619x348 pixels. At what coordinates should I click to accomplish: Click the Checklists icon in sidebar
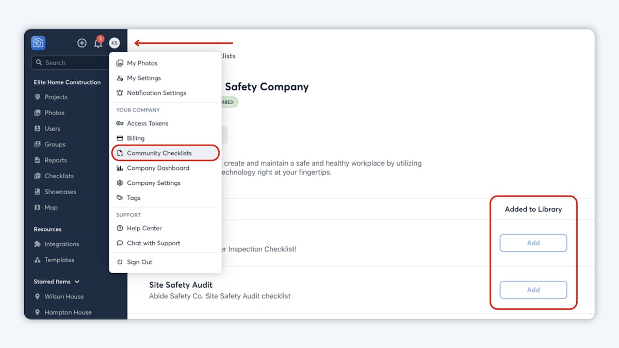coord(37,176)
